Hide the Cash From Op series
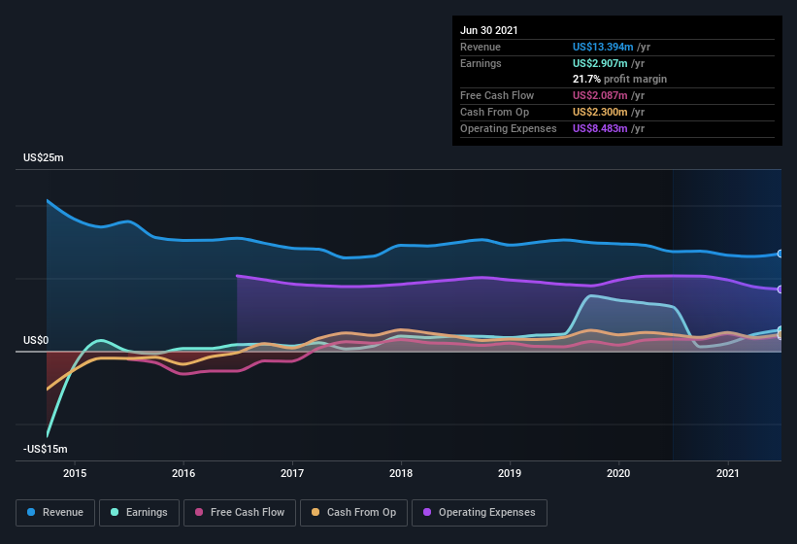 pyautogui.click(x=353, y=513)
